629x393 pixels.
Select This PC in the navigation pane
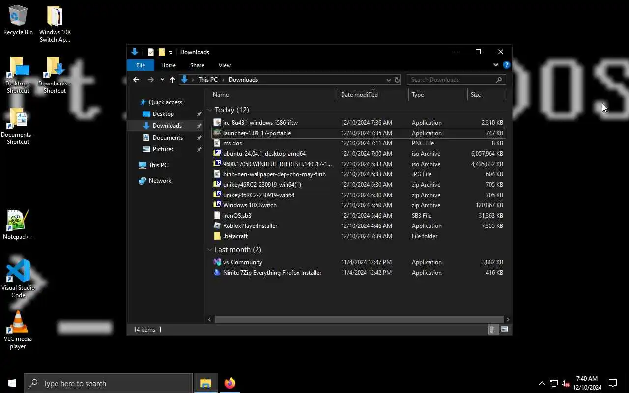pyautogui.click(x=158, y=165)
